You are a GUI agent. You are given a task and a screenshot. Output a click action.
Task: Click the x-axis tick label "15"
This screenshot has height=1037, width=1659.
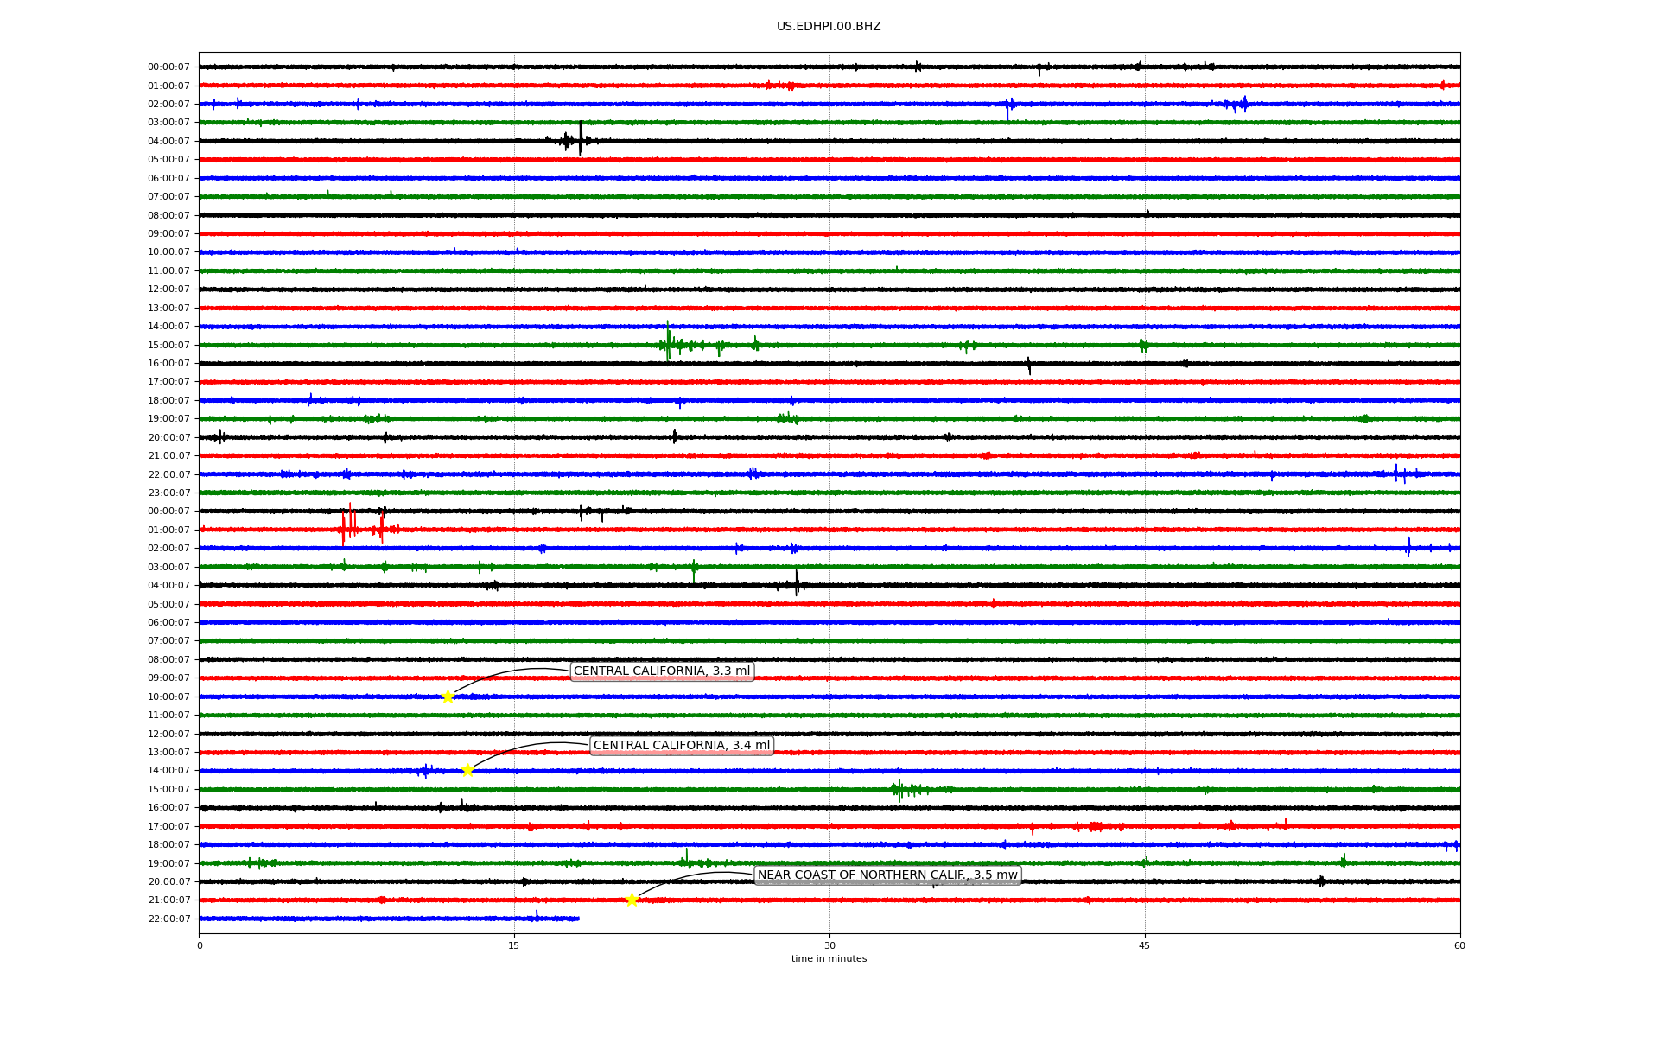point(514,945)
